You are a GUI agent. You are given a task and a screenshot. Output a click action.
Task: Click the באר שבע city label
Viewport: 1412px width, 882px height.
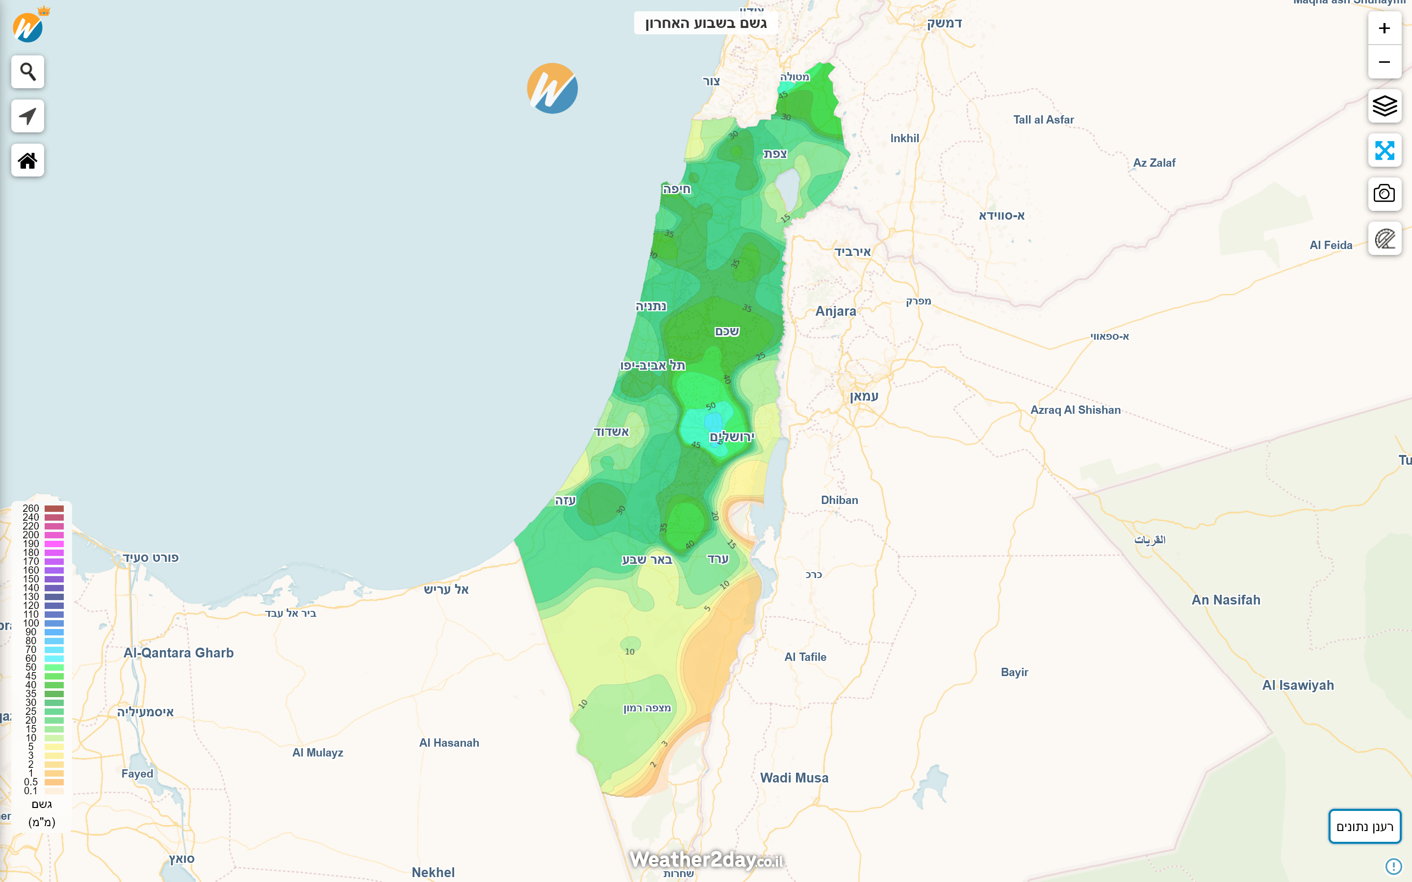pos(646,560)
